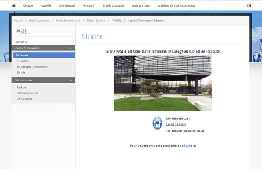The image size is (262, 169).
Task: Click the PASTEL building photo
Action: pyautogui.click(x=163, y=83)
